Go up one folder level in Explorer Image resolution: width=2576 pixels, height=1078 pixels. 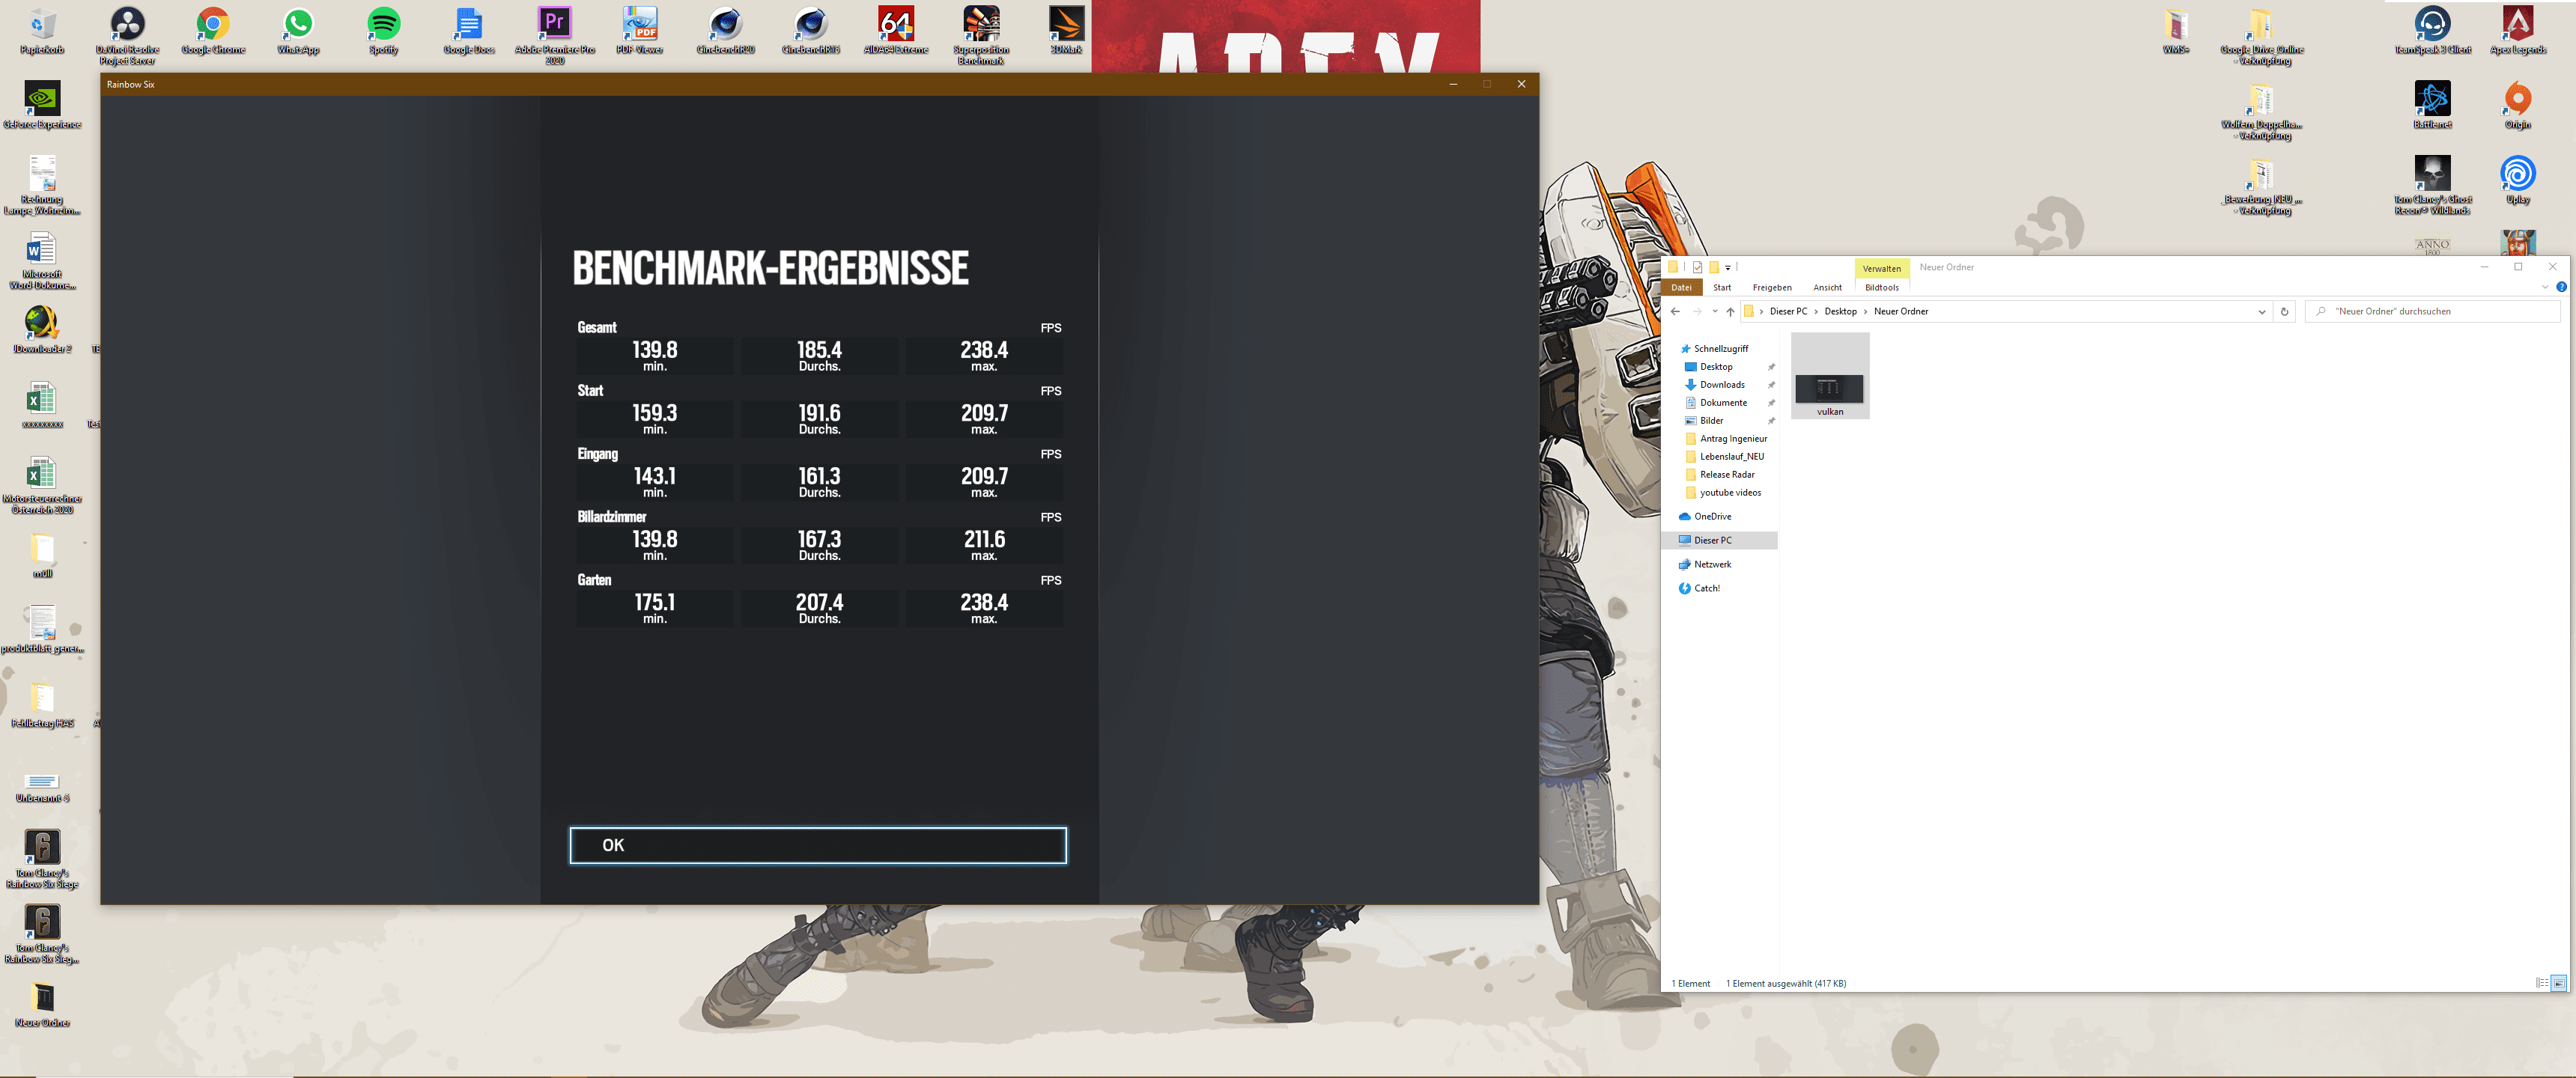coord(1730,312)
